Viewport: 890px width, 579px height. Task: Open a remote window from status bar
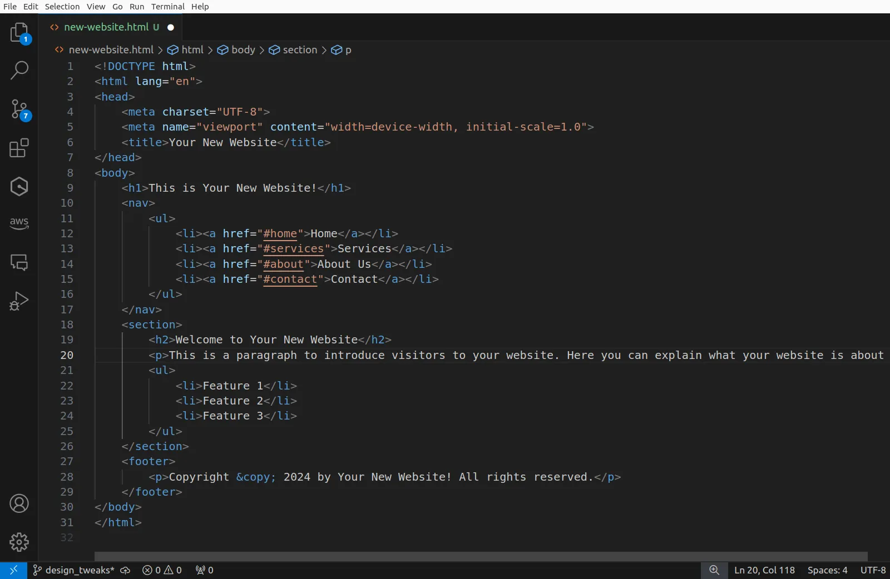(x=13, y=570)
